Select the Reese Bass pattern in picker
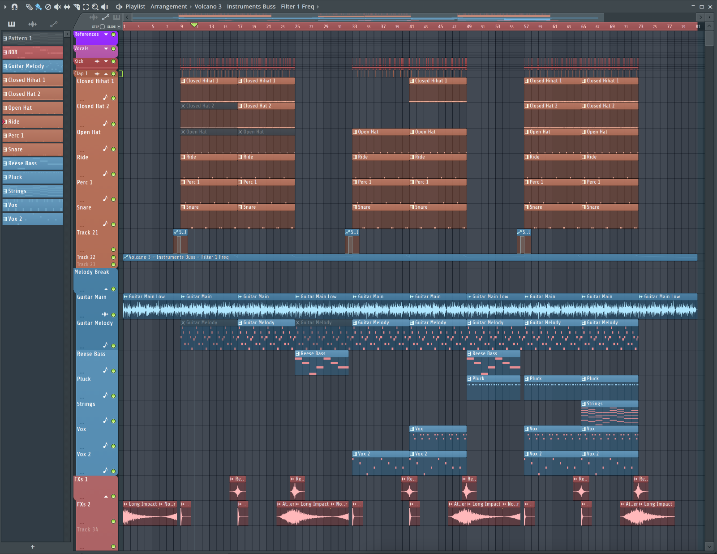Screen dimensions: 717x554 tap(33, 163)
